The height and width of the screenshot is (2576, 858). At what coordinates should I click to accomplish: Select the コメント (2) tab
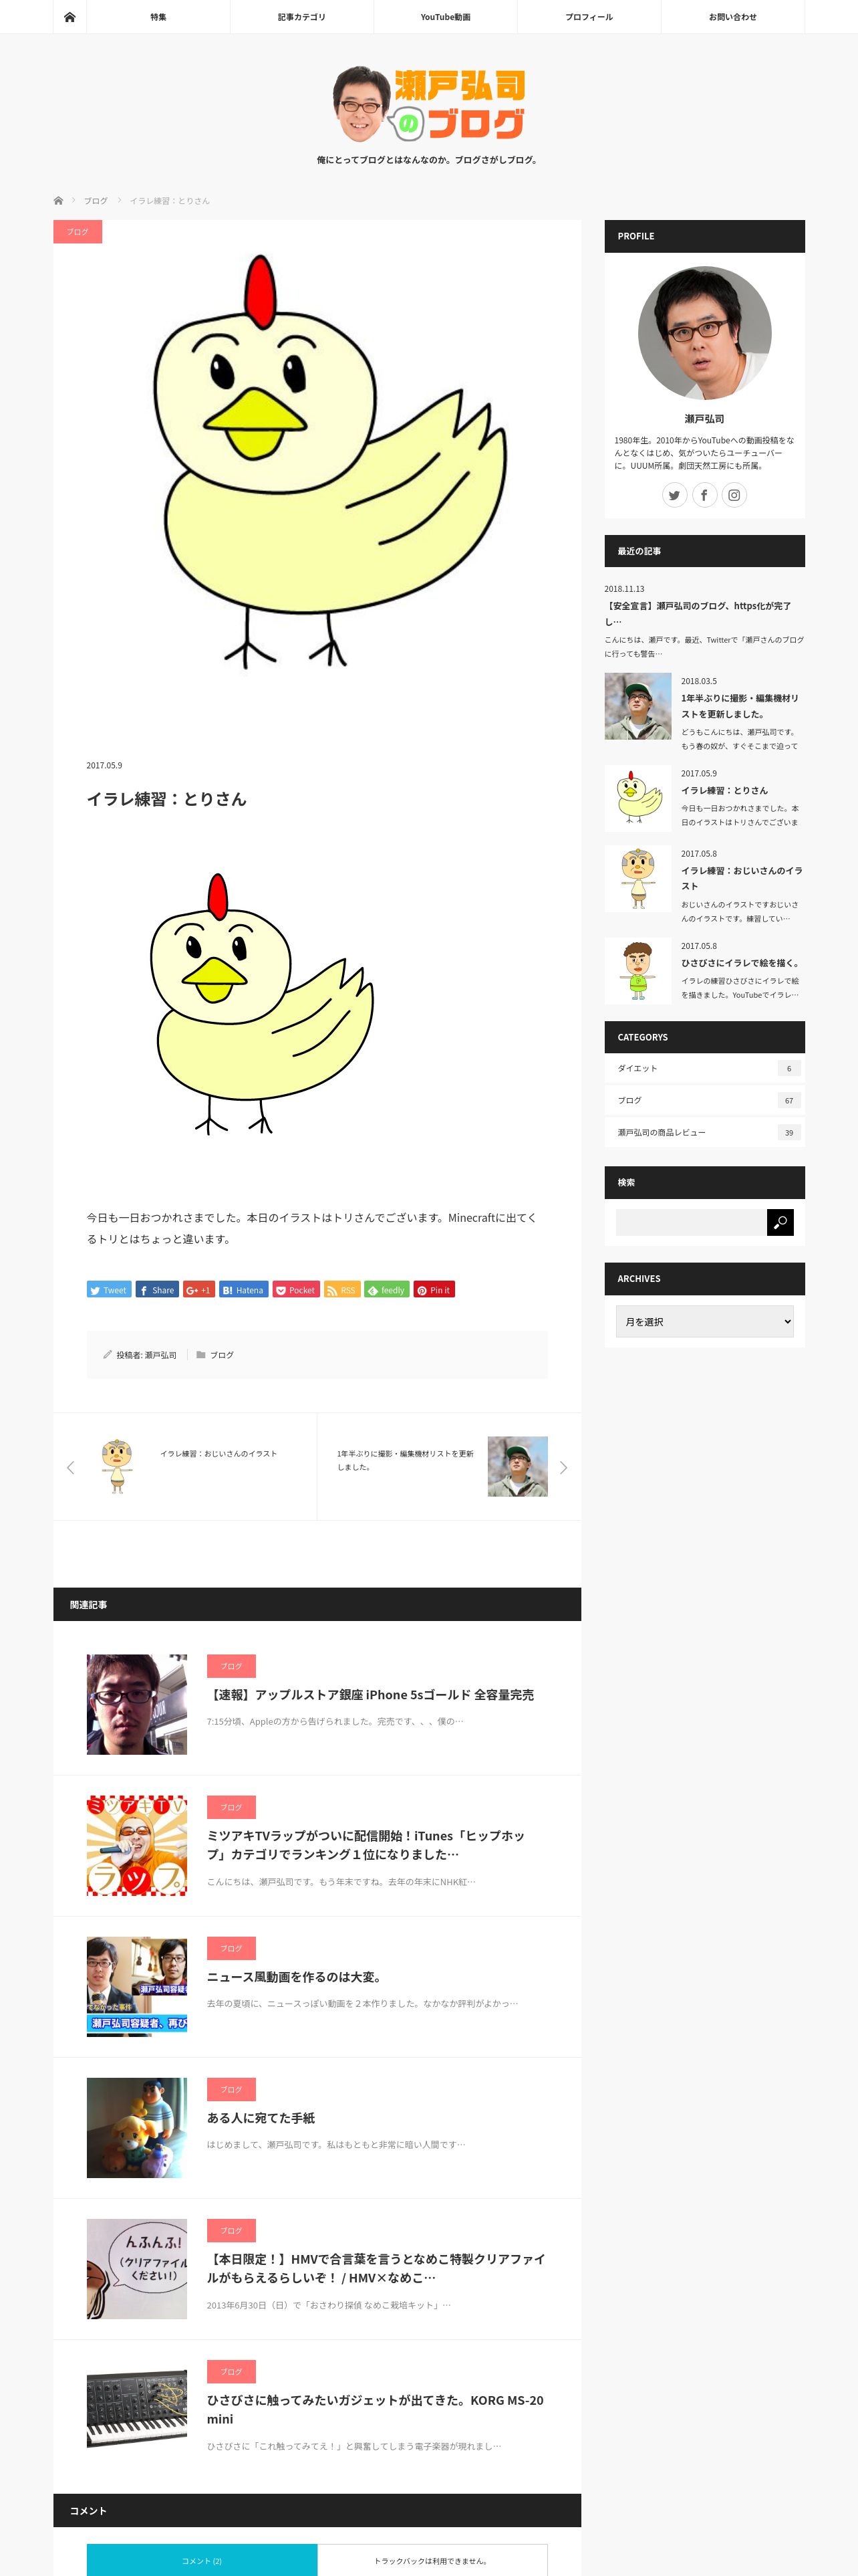pos(202,2560)
